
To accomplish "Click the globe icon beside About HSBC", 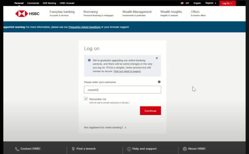I will [185, 149].
